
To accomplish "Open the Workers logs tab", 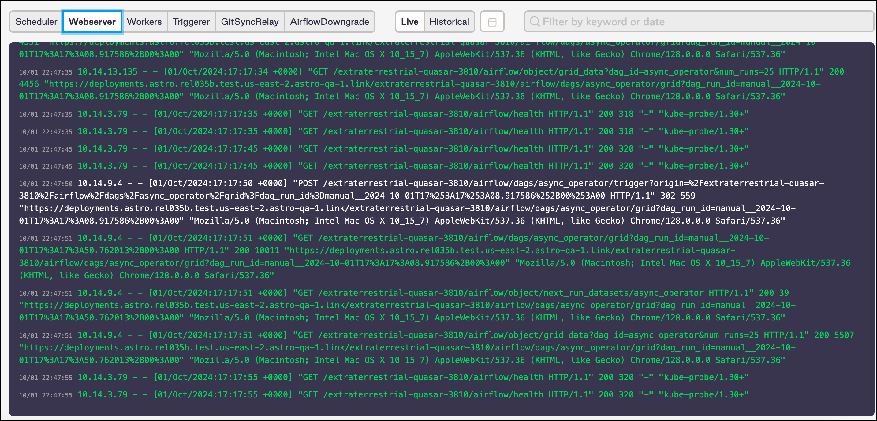I will pyautogui.click(x=144, y=22).
